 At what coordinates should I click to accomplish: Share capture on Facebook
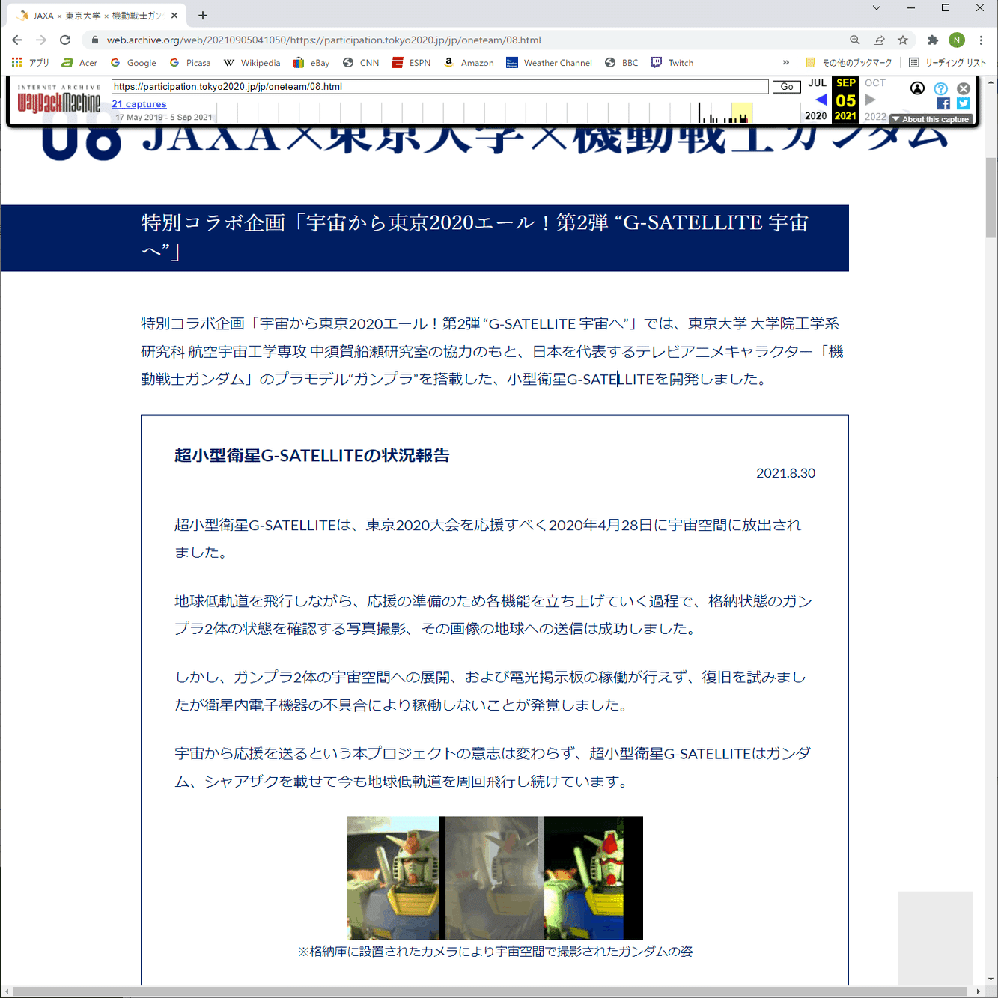pyautogui.click(x=943, y=104)
